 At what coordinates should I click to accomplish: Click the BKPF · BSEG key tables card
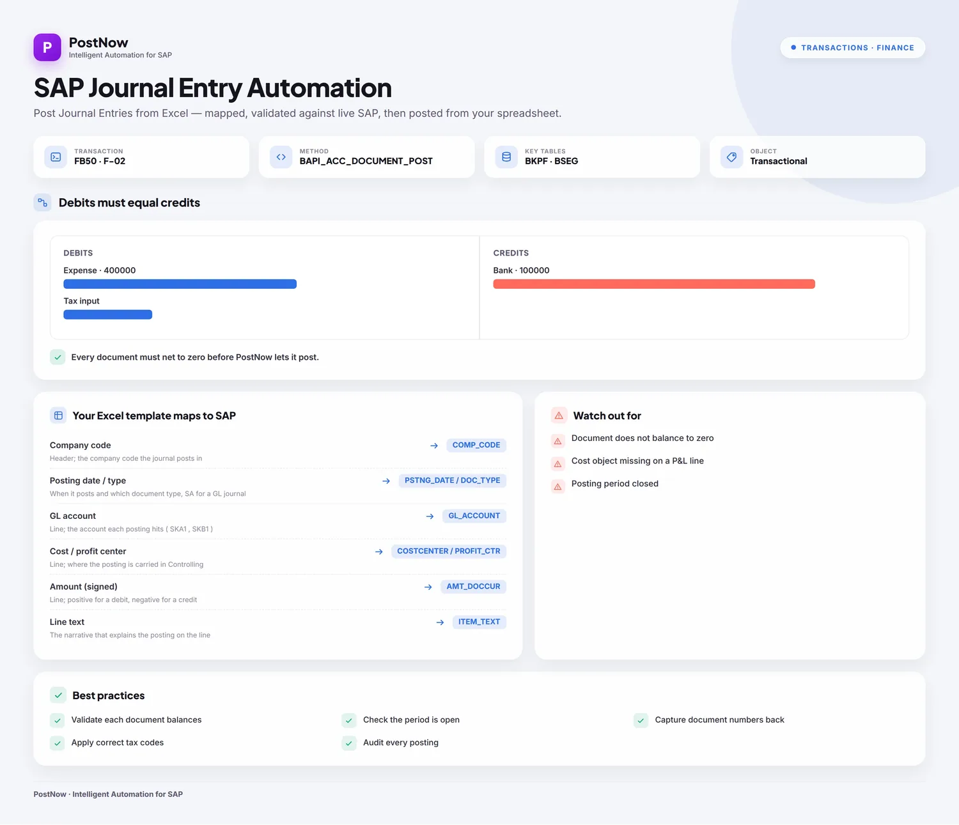[x=592, y=157]
